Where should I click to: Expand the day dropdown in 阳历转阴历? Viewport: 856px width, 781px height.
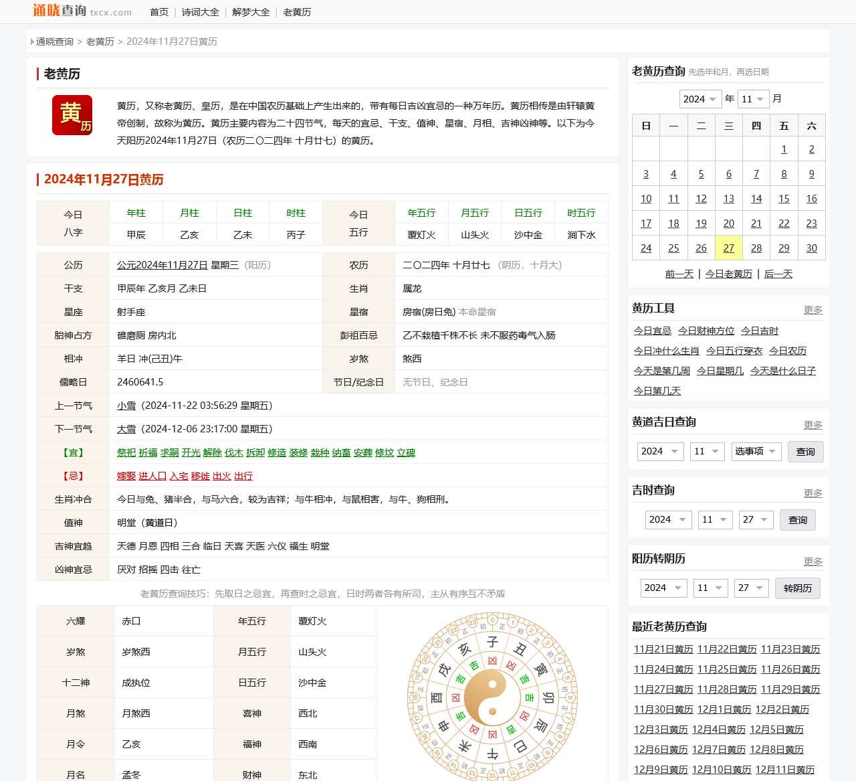[751, 588]
